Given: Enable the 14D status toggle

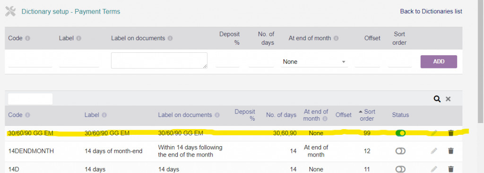Looking at the screenshot, I should tap(400, 169).
